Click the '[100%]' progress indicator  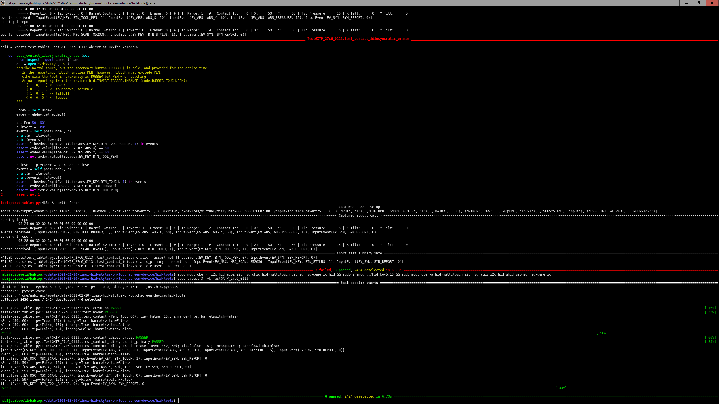click(561, 388)
